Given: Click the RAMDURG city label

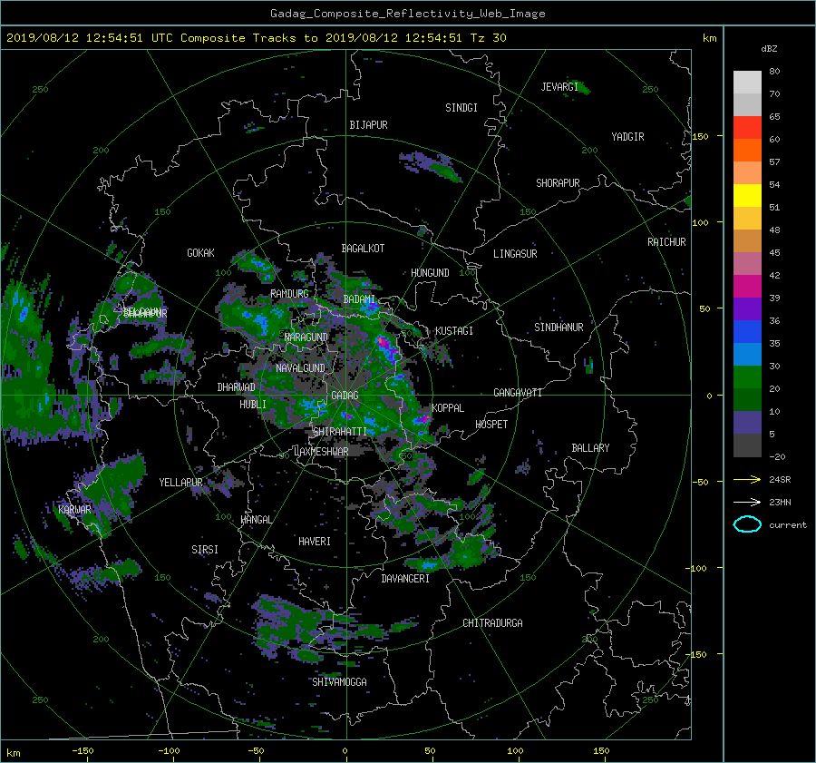Looking at the screenshot, I should coord(289,294).
